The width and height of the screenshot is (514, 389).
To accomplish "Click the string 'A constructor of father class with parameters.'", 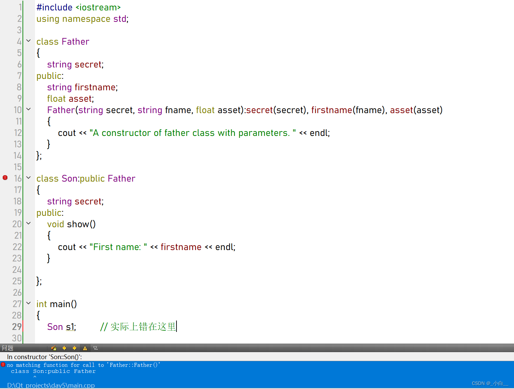I will tap(193, 133).
